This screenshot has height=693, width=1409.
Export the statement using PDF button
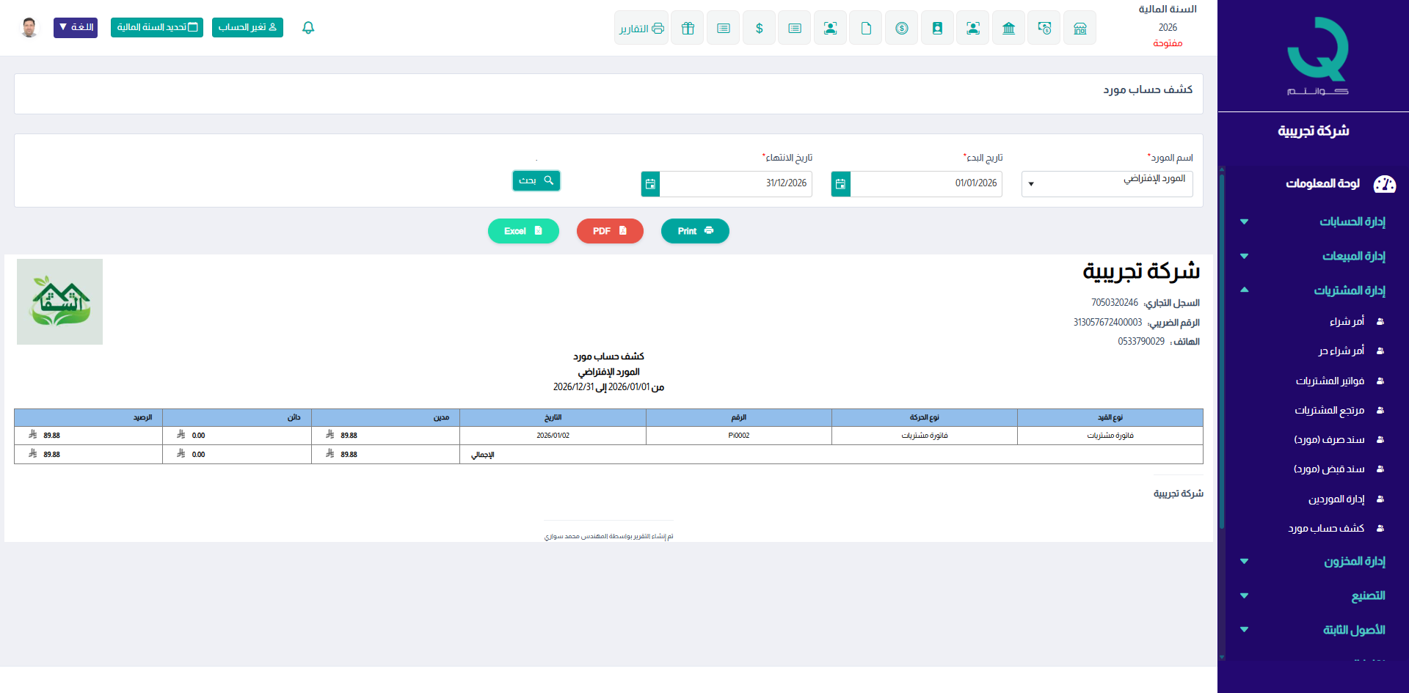click(609, 231)
